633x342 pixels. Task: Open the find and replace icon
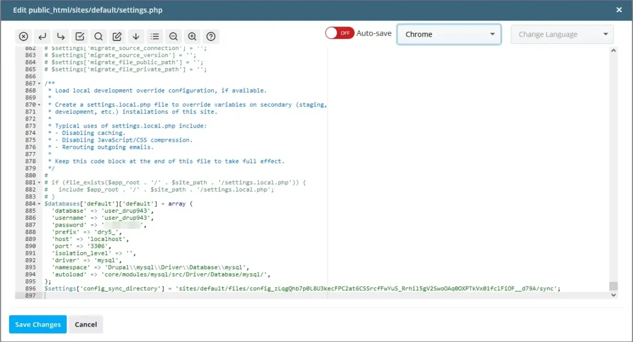pyautogui.click(x=117, y=36)
